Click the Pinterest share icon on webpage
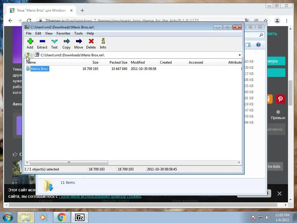 click(280, 99)
